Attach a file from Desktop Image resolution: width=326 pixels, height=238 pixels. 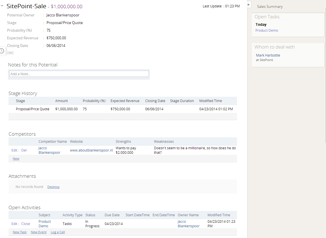tap(53, 187)
